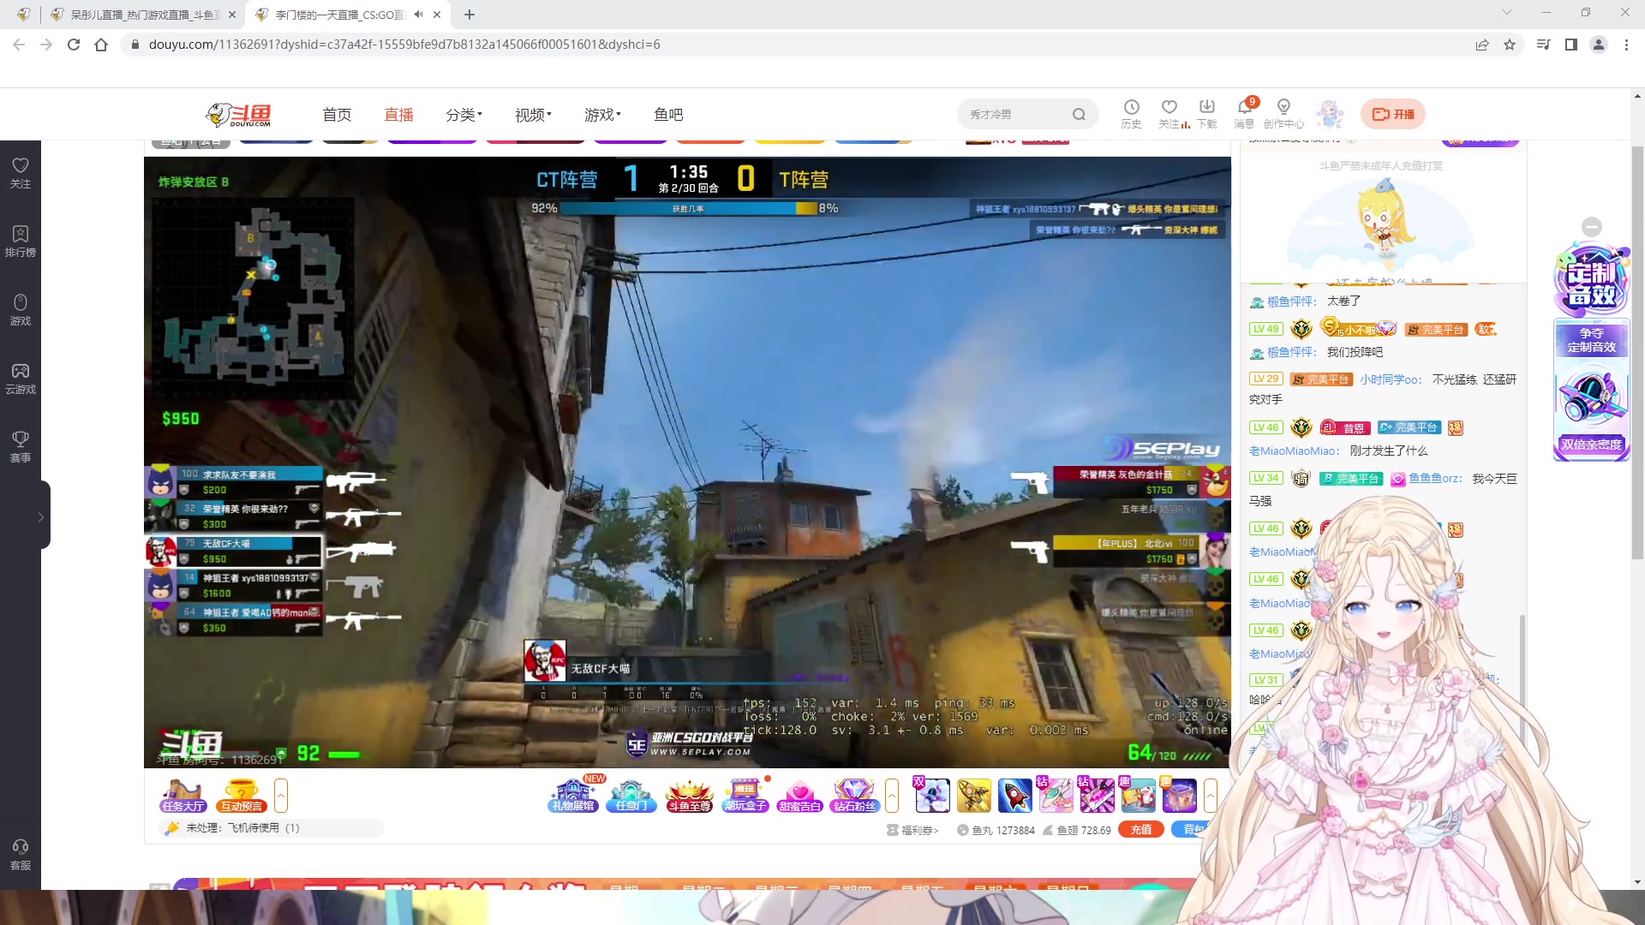Open the 礼物展馆 gift gallery icon
The width and height of the screenshot is (1645, 925).
573,796
